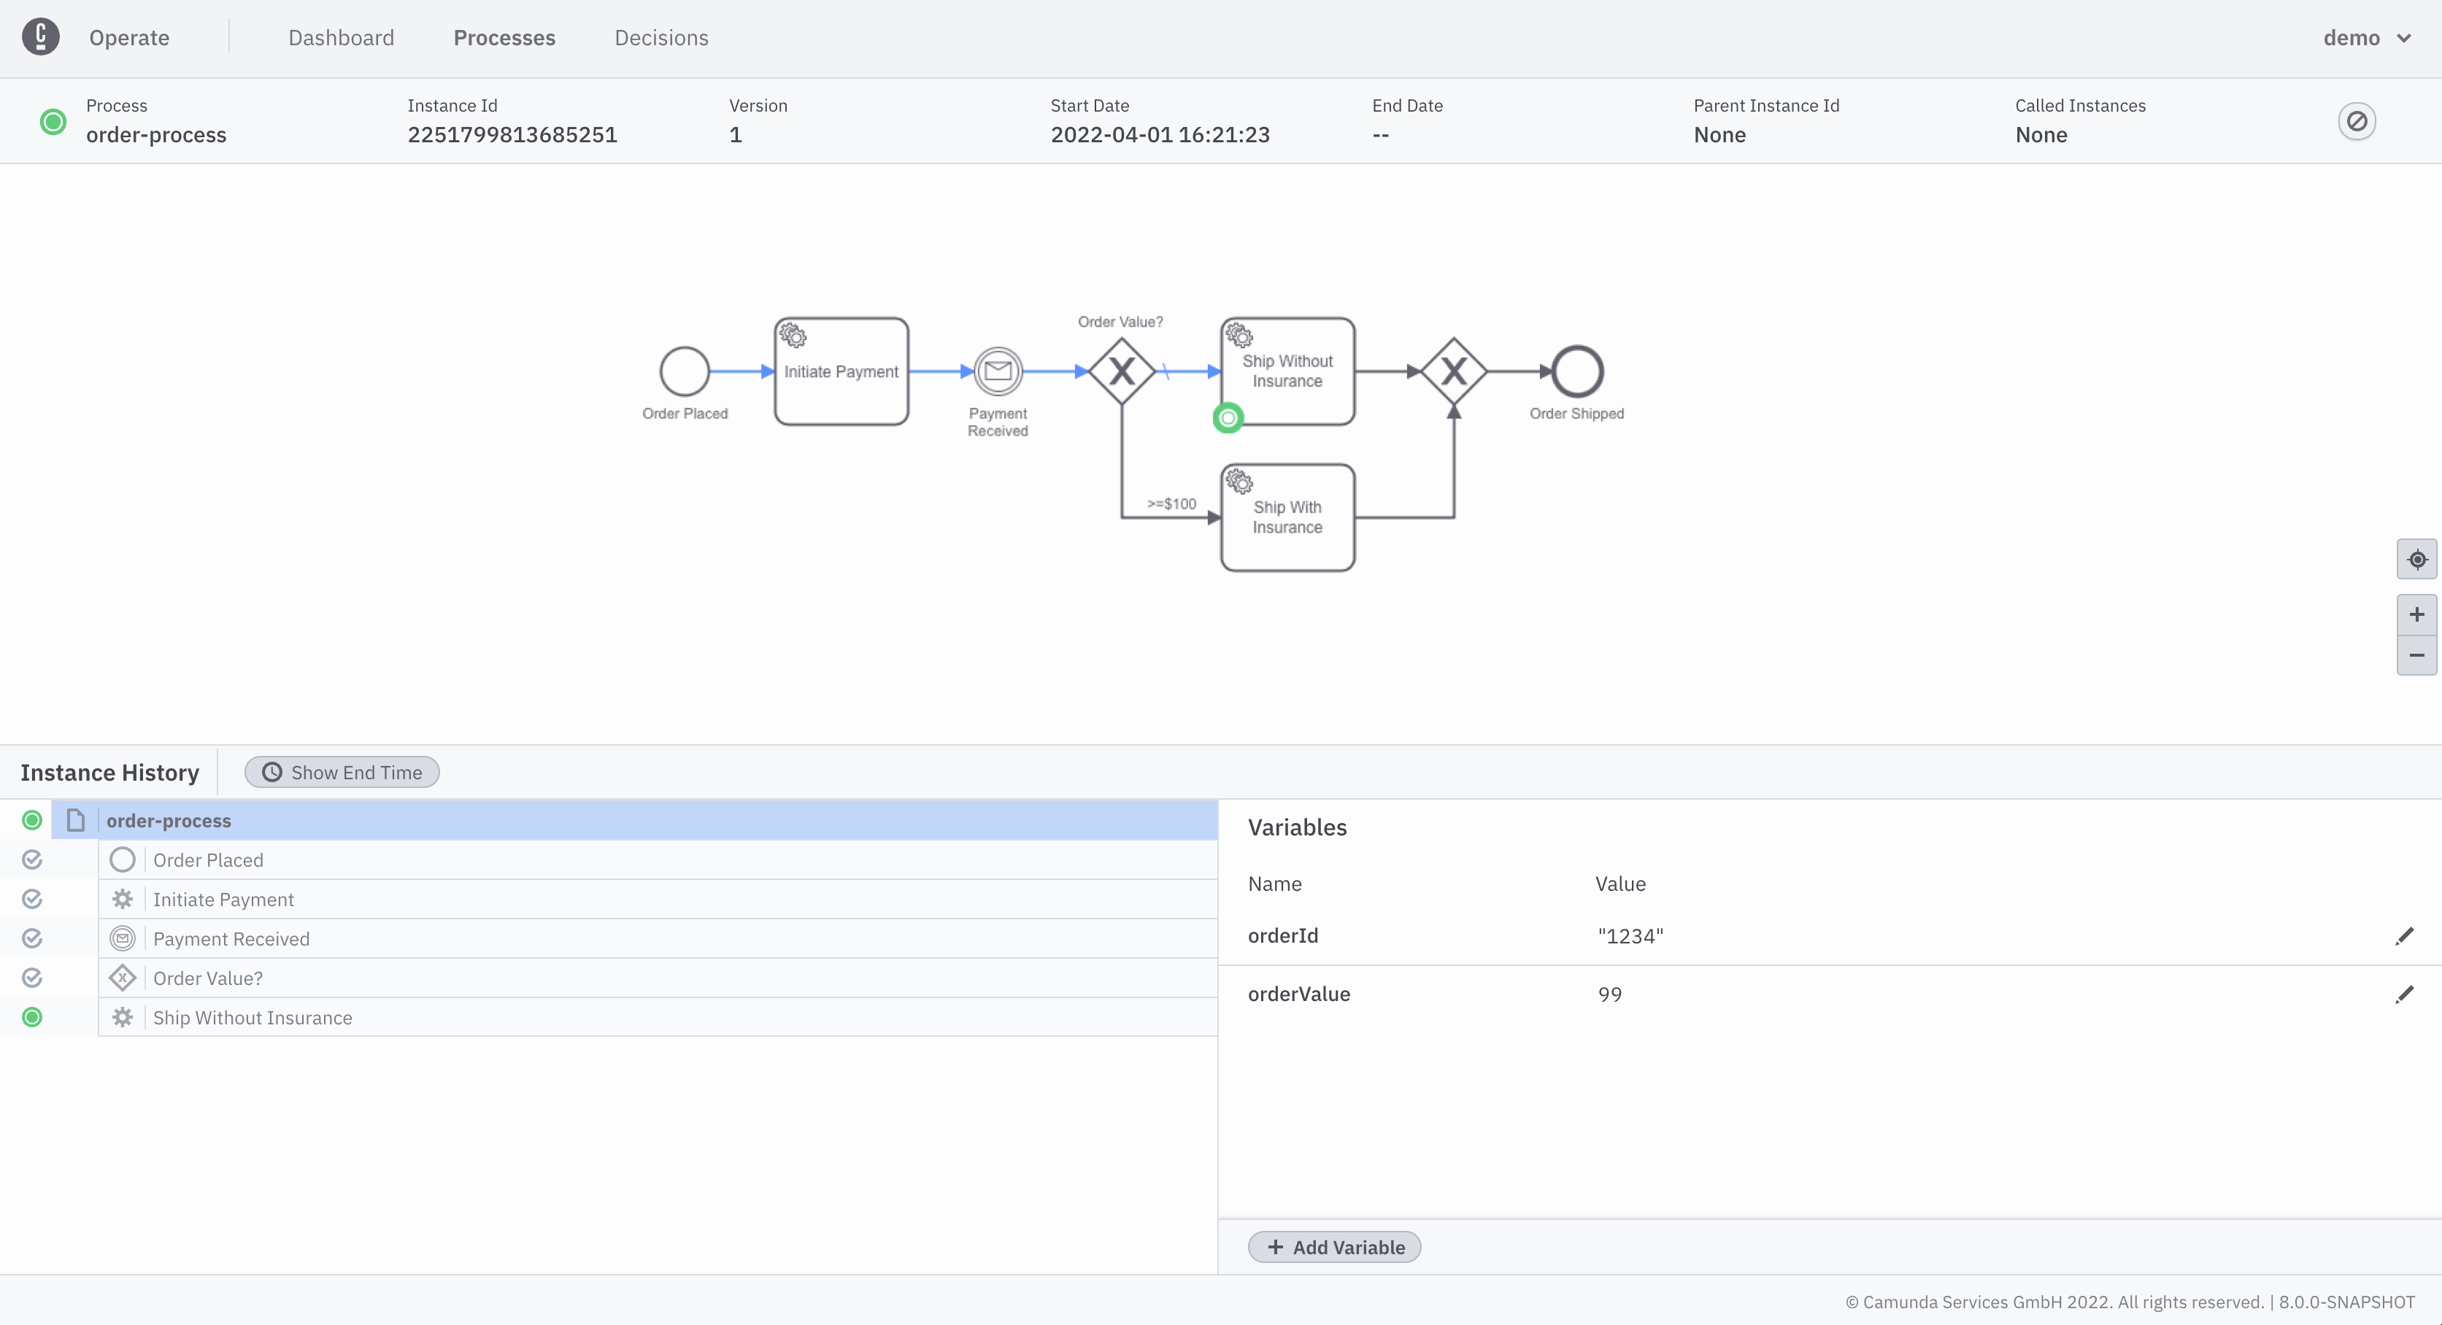Click the completed checkmark next to Order Placed

(x=31, y=859)
